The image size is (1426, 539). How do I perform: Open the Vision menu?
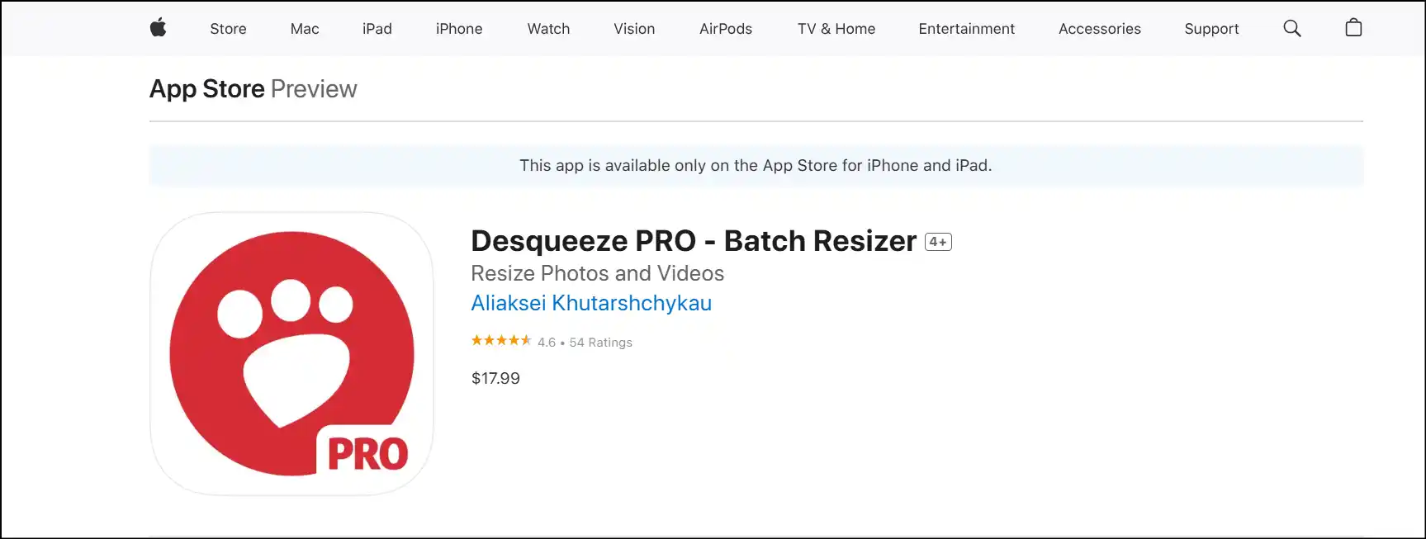[634, 29]
